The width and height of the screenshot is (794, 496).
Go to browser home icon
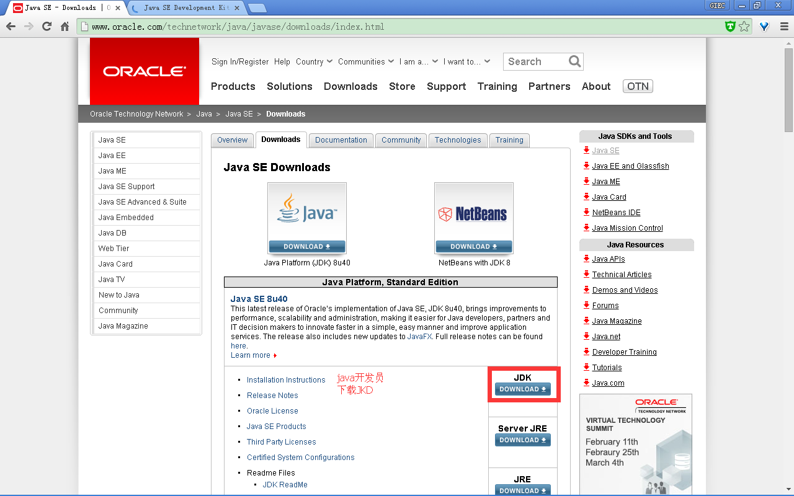coord(65,27)
